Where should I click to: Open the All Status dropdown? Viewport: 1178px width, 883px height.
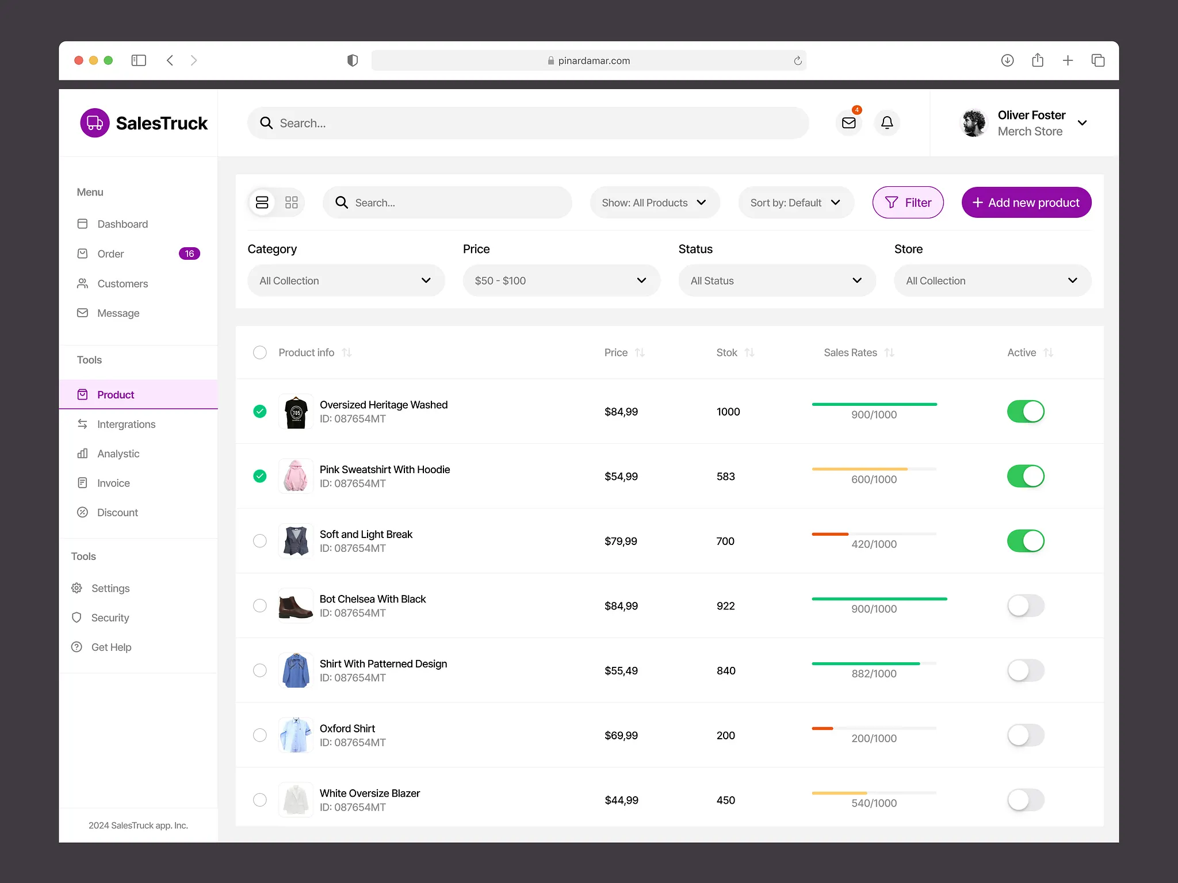point(777,281)
